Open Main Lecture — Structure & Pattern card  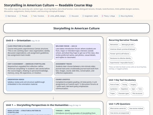(29, 112)
